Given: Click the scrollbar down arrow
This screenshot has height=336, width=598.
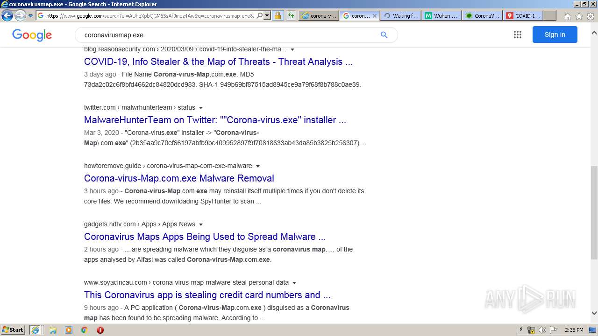Looking at the screenshot, I should coord(594,313).
